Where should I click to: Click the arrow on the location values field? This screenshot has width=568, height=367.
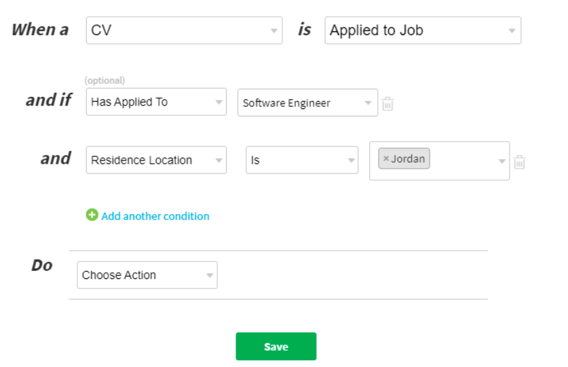[502, 161]
